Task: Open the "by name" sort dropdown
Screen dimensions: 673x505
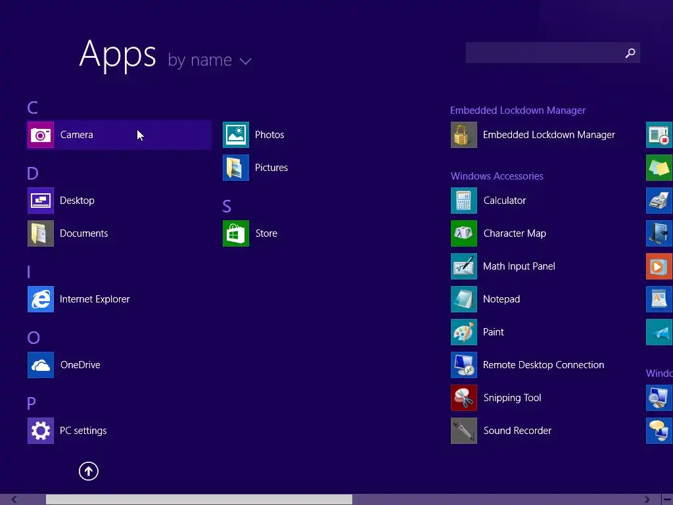Action: coord(210,60)
